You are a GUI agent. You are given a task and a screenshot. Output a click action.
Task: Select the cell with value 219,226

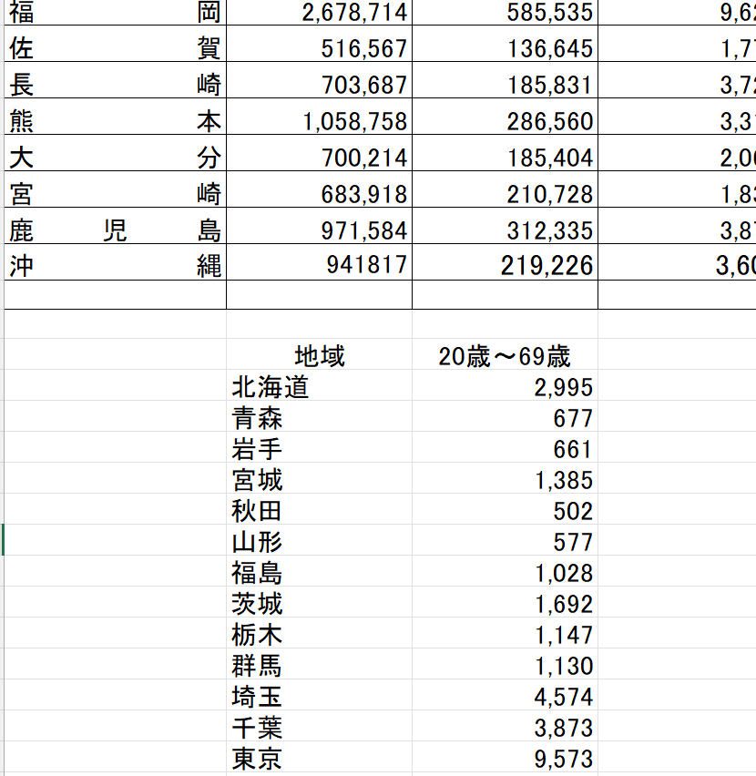pyautogui.click(x=506, y=266)
